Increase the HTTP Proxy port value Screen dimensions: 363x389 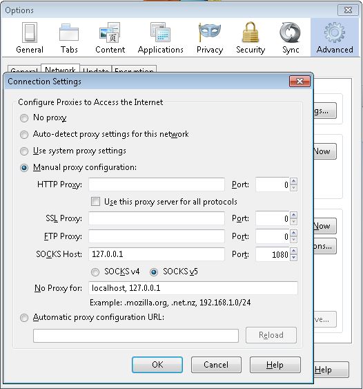pyautogui.click(x=293, y=181)
